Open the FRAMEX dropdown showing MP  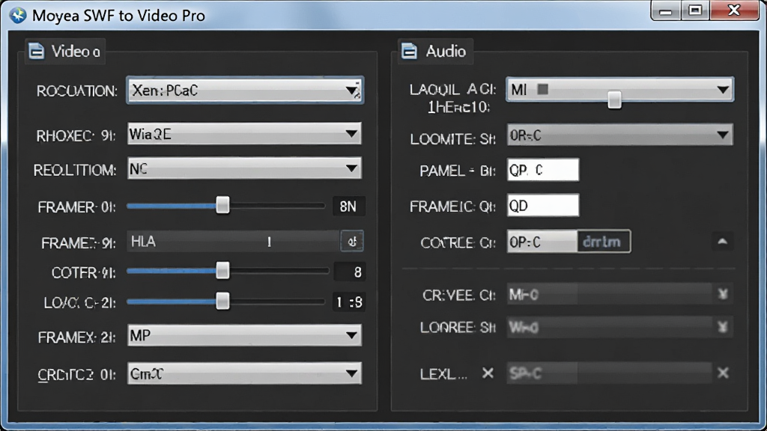[x=245, y=335]
